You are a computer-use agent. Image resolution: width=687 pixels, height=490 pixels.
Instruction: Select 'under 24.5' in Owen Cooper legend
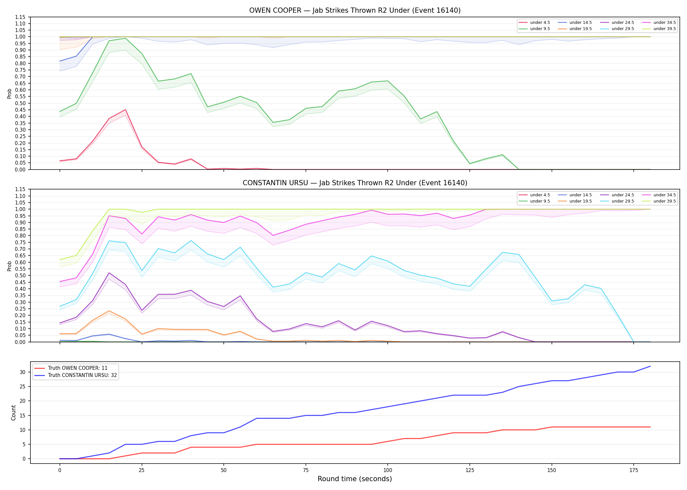pos(617,23)
